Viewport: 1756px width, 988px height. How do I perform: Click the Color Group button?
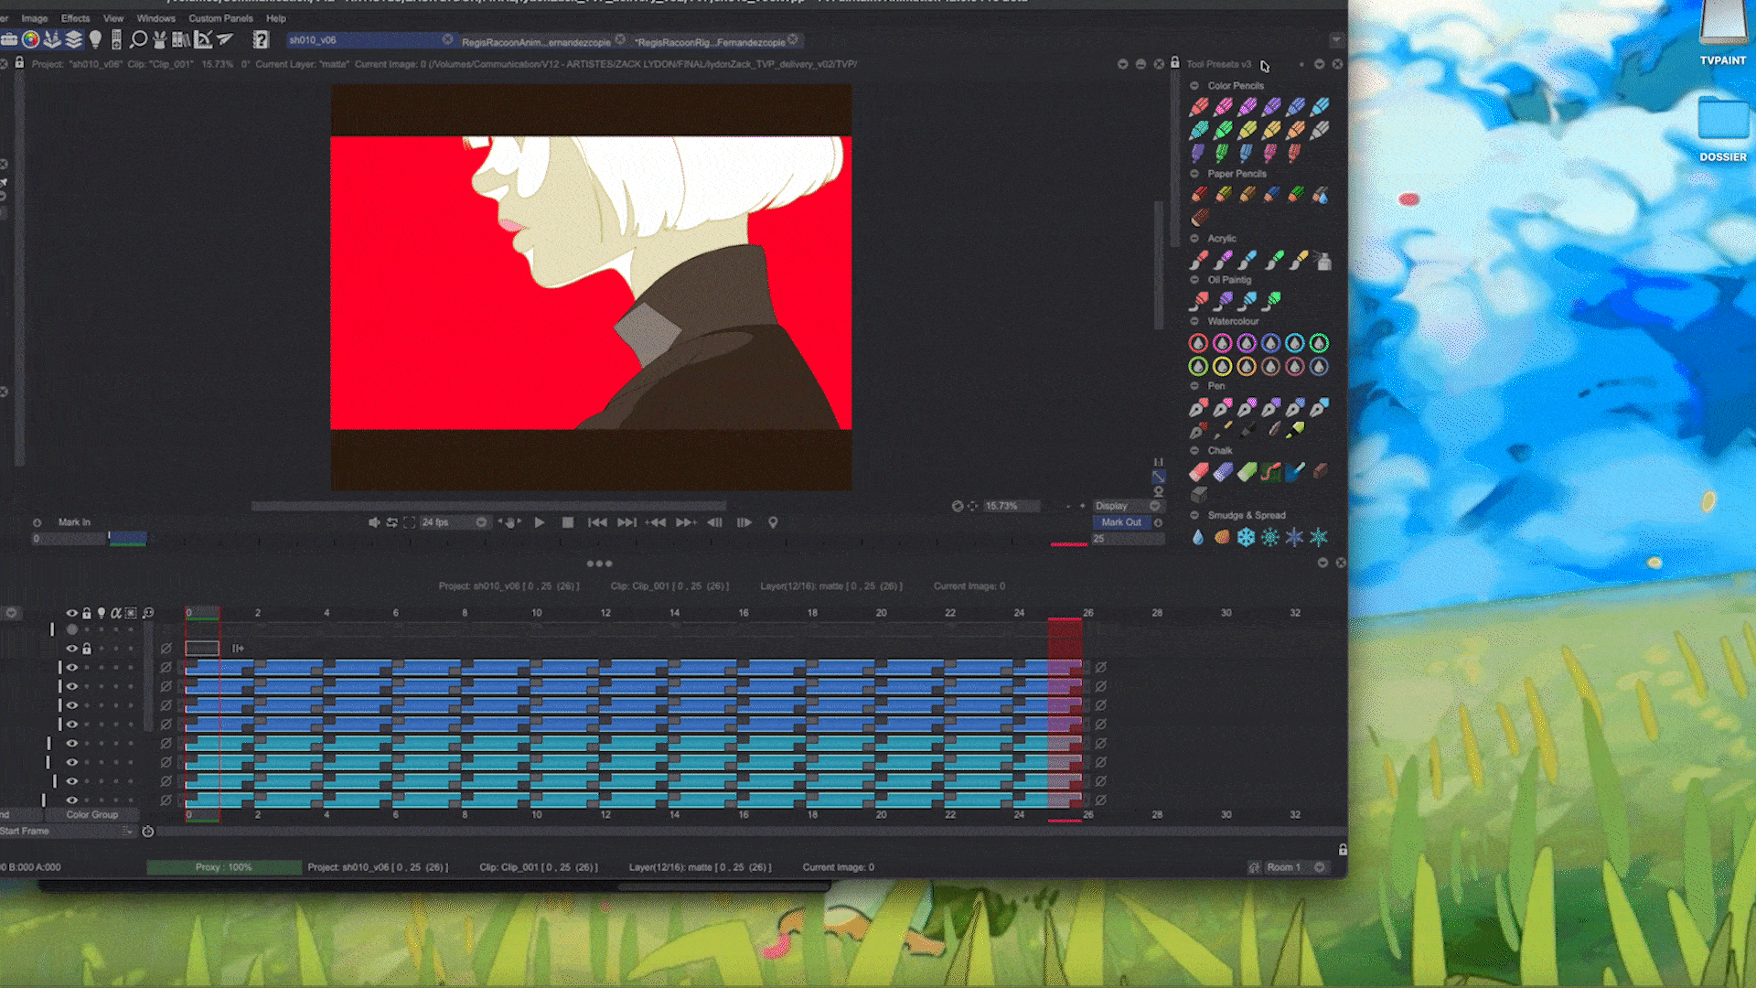click(91, 814)
